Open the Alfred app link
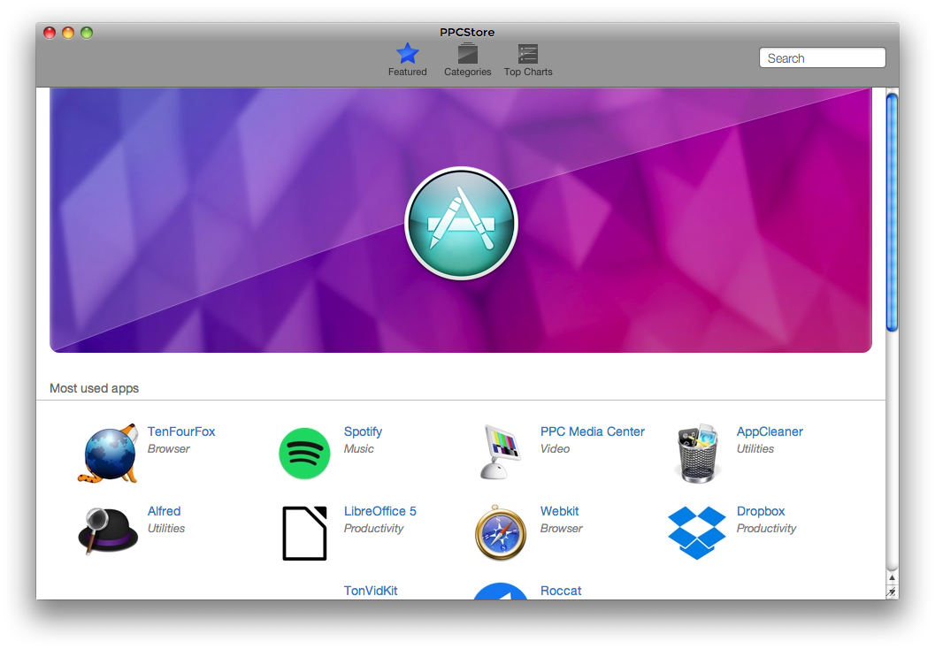935x649 pixels. pyautogui.click(x=164, y=511)
